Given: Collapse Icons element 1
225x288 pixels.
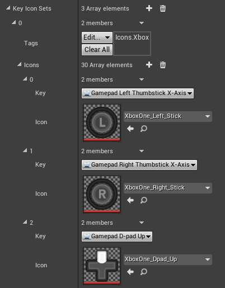Looking at the screenshot, I should click(x=25, y=150).
